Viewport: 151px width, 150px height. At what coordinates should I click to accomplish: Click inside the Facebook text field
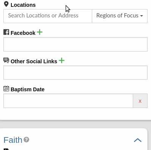point(75,44)
